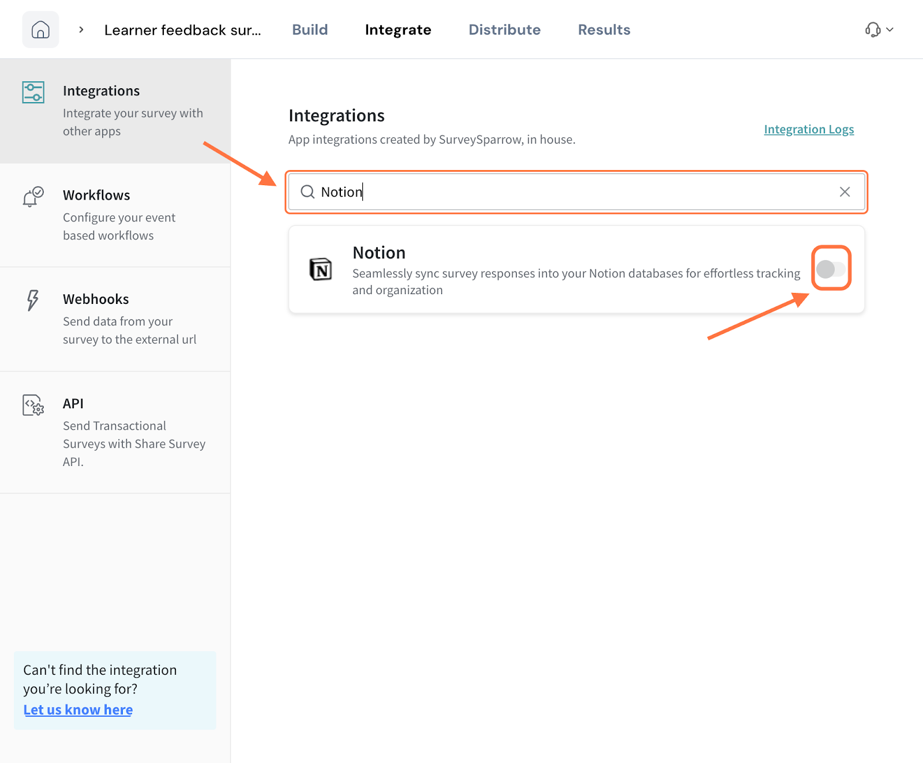
Task: Click the Let us know here link
Action: tap(78, 710)
